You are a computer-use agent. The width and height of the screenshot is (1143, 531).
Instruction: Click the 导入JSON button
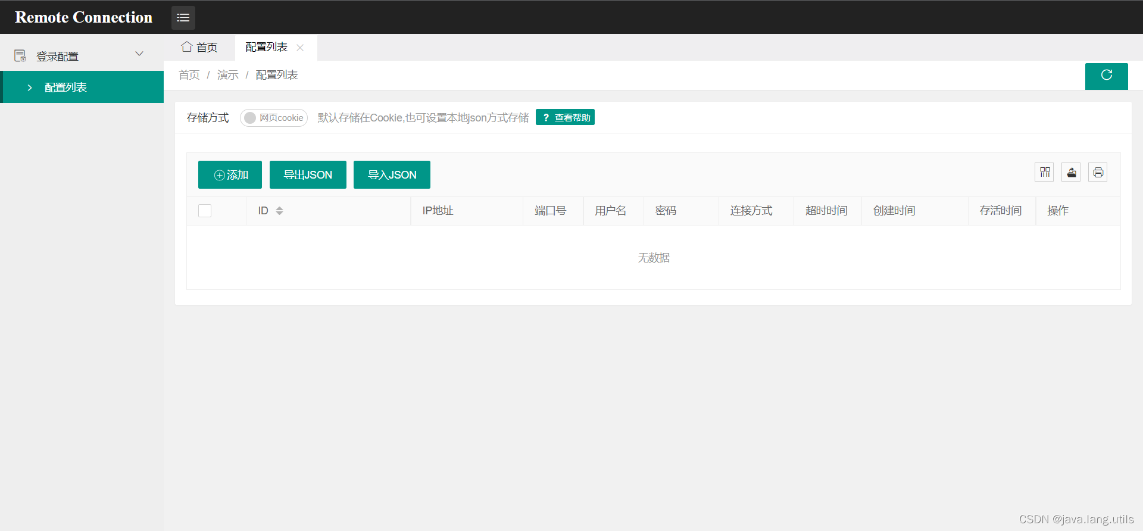392,175
